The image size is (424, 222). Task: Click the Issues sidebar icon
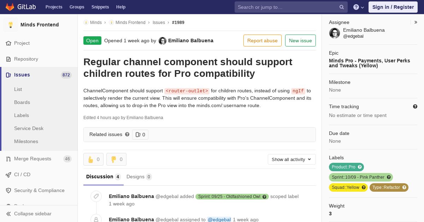coord(8,75)
